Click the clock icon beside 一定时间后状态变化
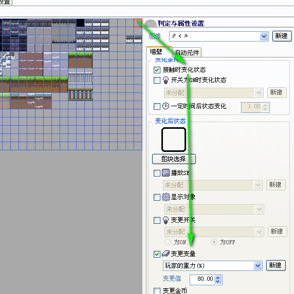 [166, 106]
